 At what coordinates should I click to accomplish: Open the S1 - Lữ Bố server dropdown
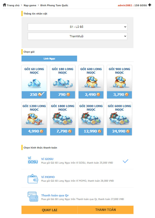pyautogui.click(x=77, y=27)
